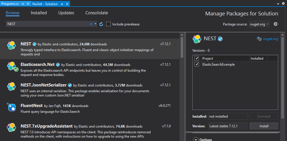This screenshot has height=141, width=287.
Task: Open the Version Latest stable 7.12.1 dropdown
Action: (x=228, y=126)
